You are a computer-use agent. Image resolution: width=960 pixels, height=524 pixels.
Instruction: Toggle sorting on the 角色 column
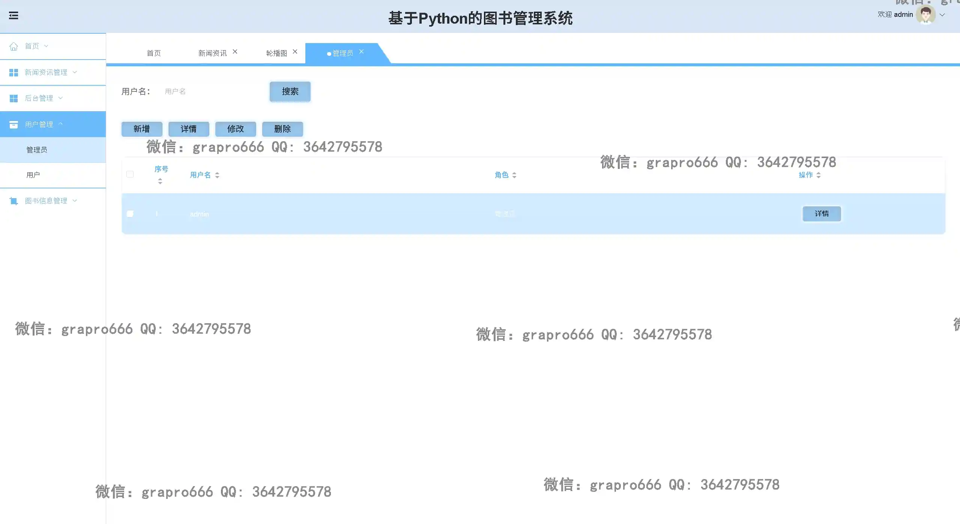click(x=514, y=175)
